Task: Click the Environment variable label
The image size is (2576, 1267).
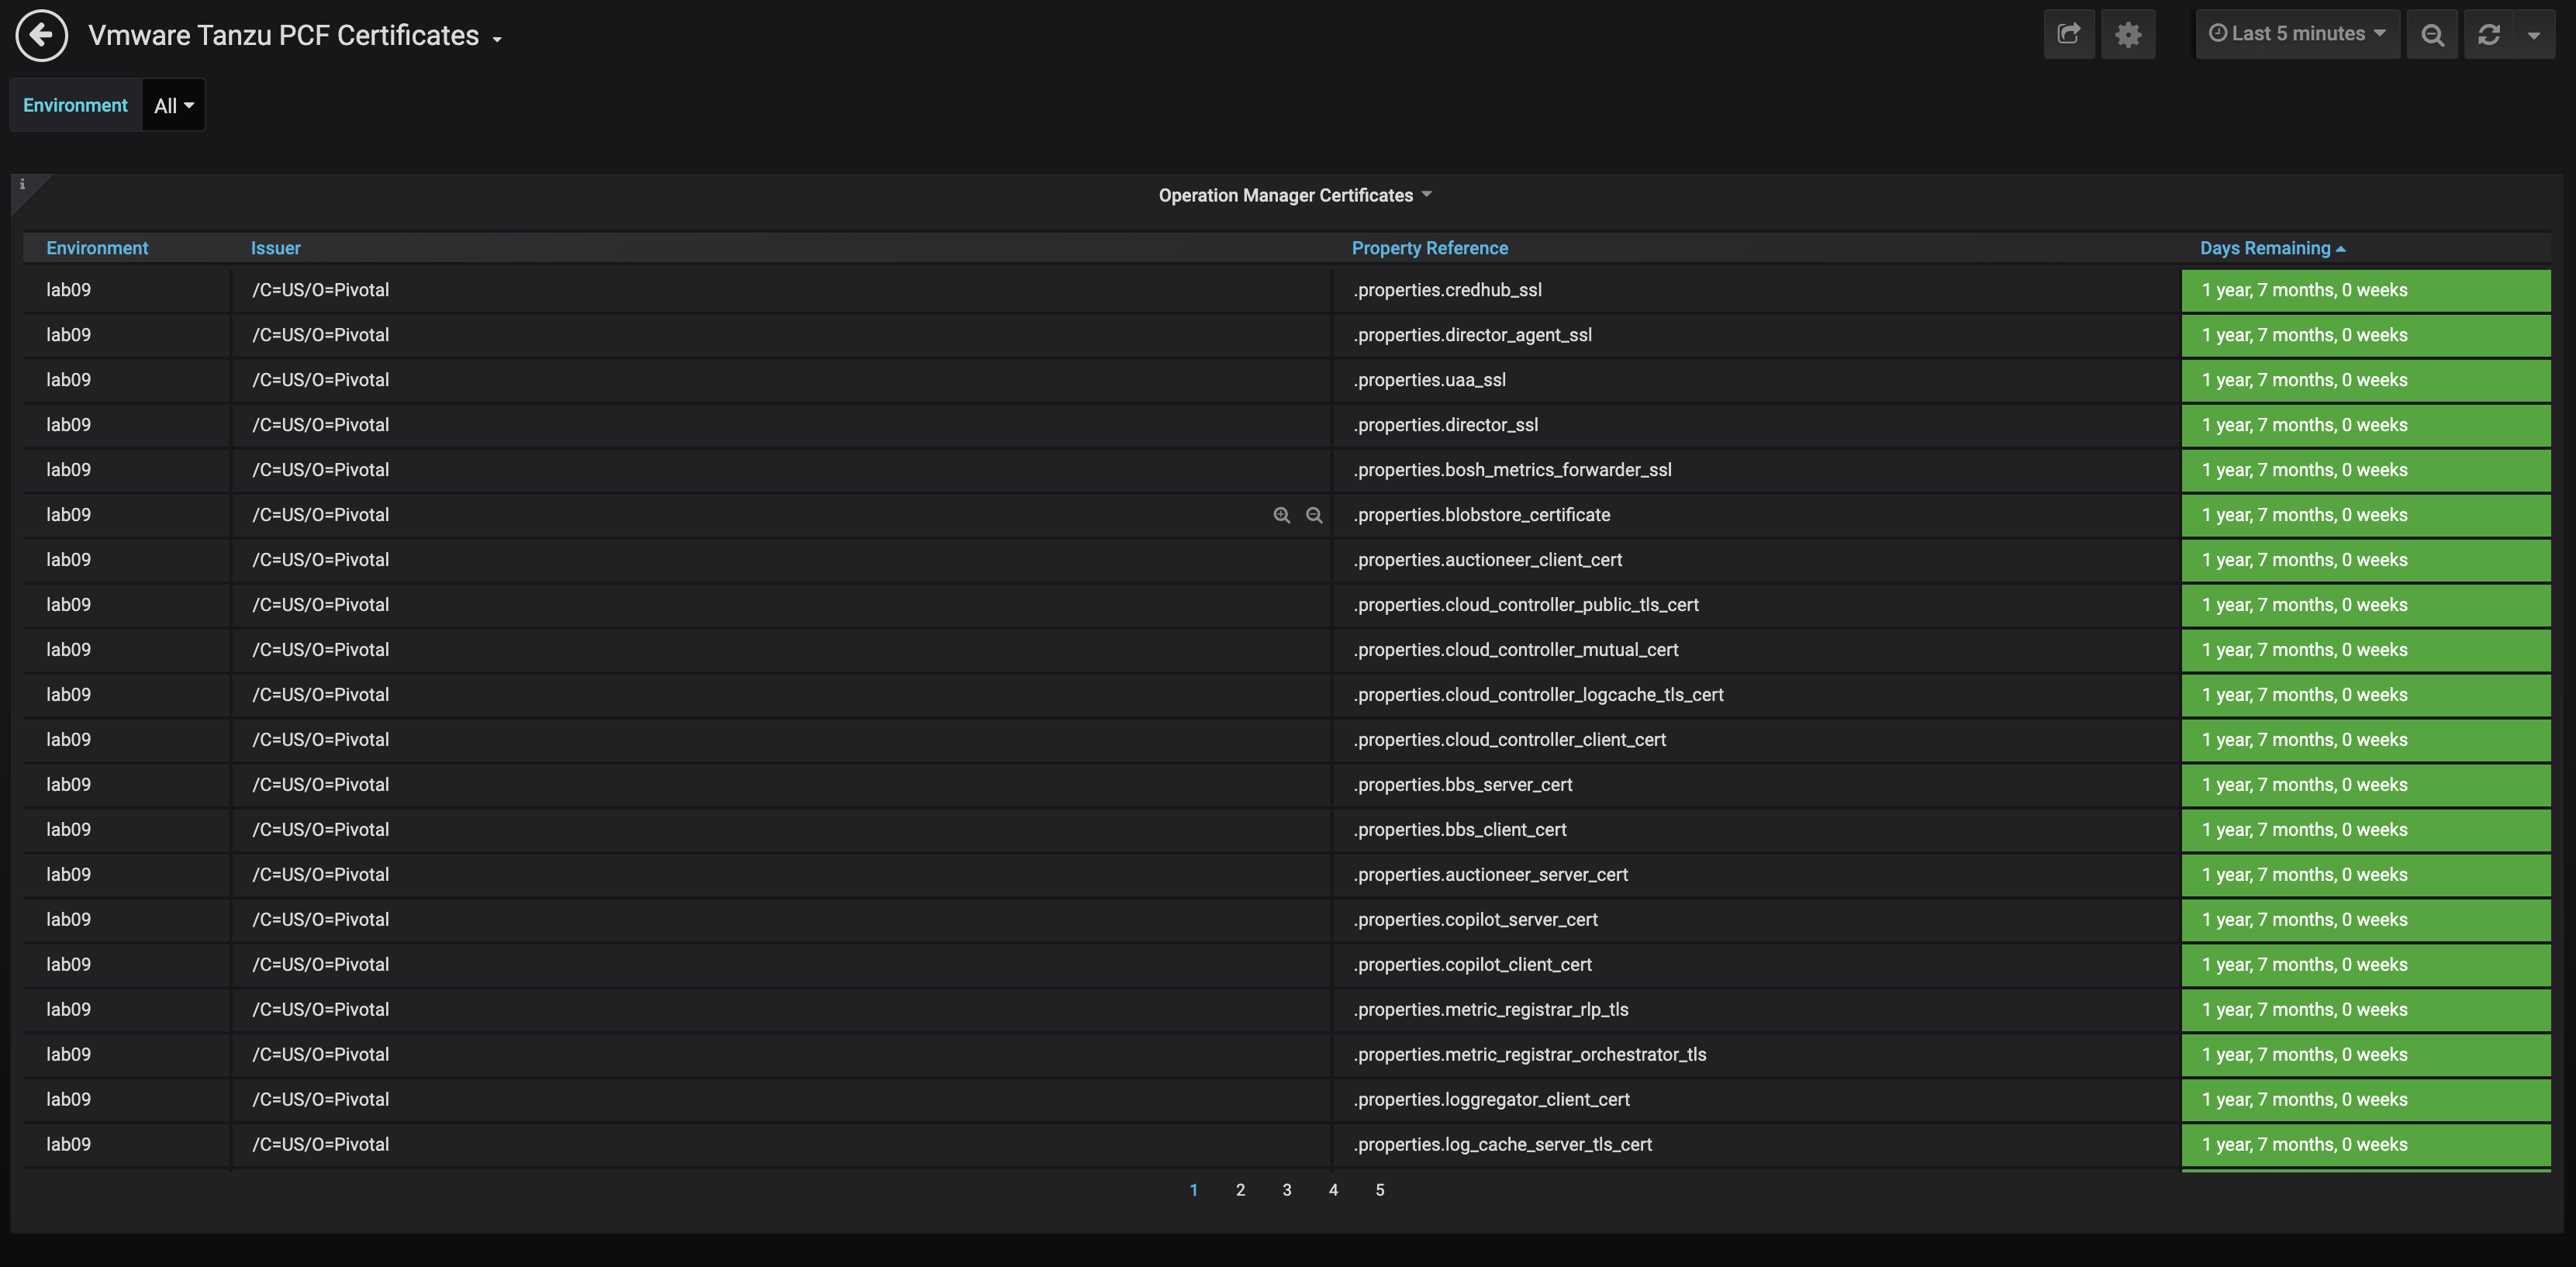Action: coord(75,105)
